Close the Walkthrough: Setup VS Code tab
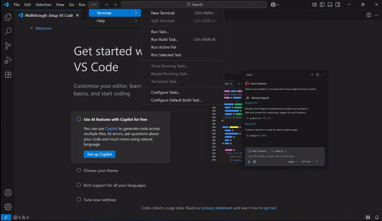The width and height of the screenshot is (382, 221). pyautogui.click(x=77, y=15)
